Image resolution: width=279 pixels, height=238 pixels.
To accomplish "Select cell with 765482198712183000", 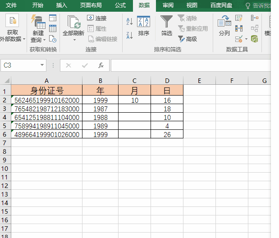I will [x=46, y=109].
